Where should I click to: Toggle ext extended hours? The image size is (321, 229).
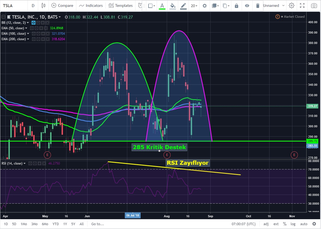coord(276,224)
